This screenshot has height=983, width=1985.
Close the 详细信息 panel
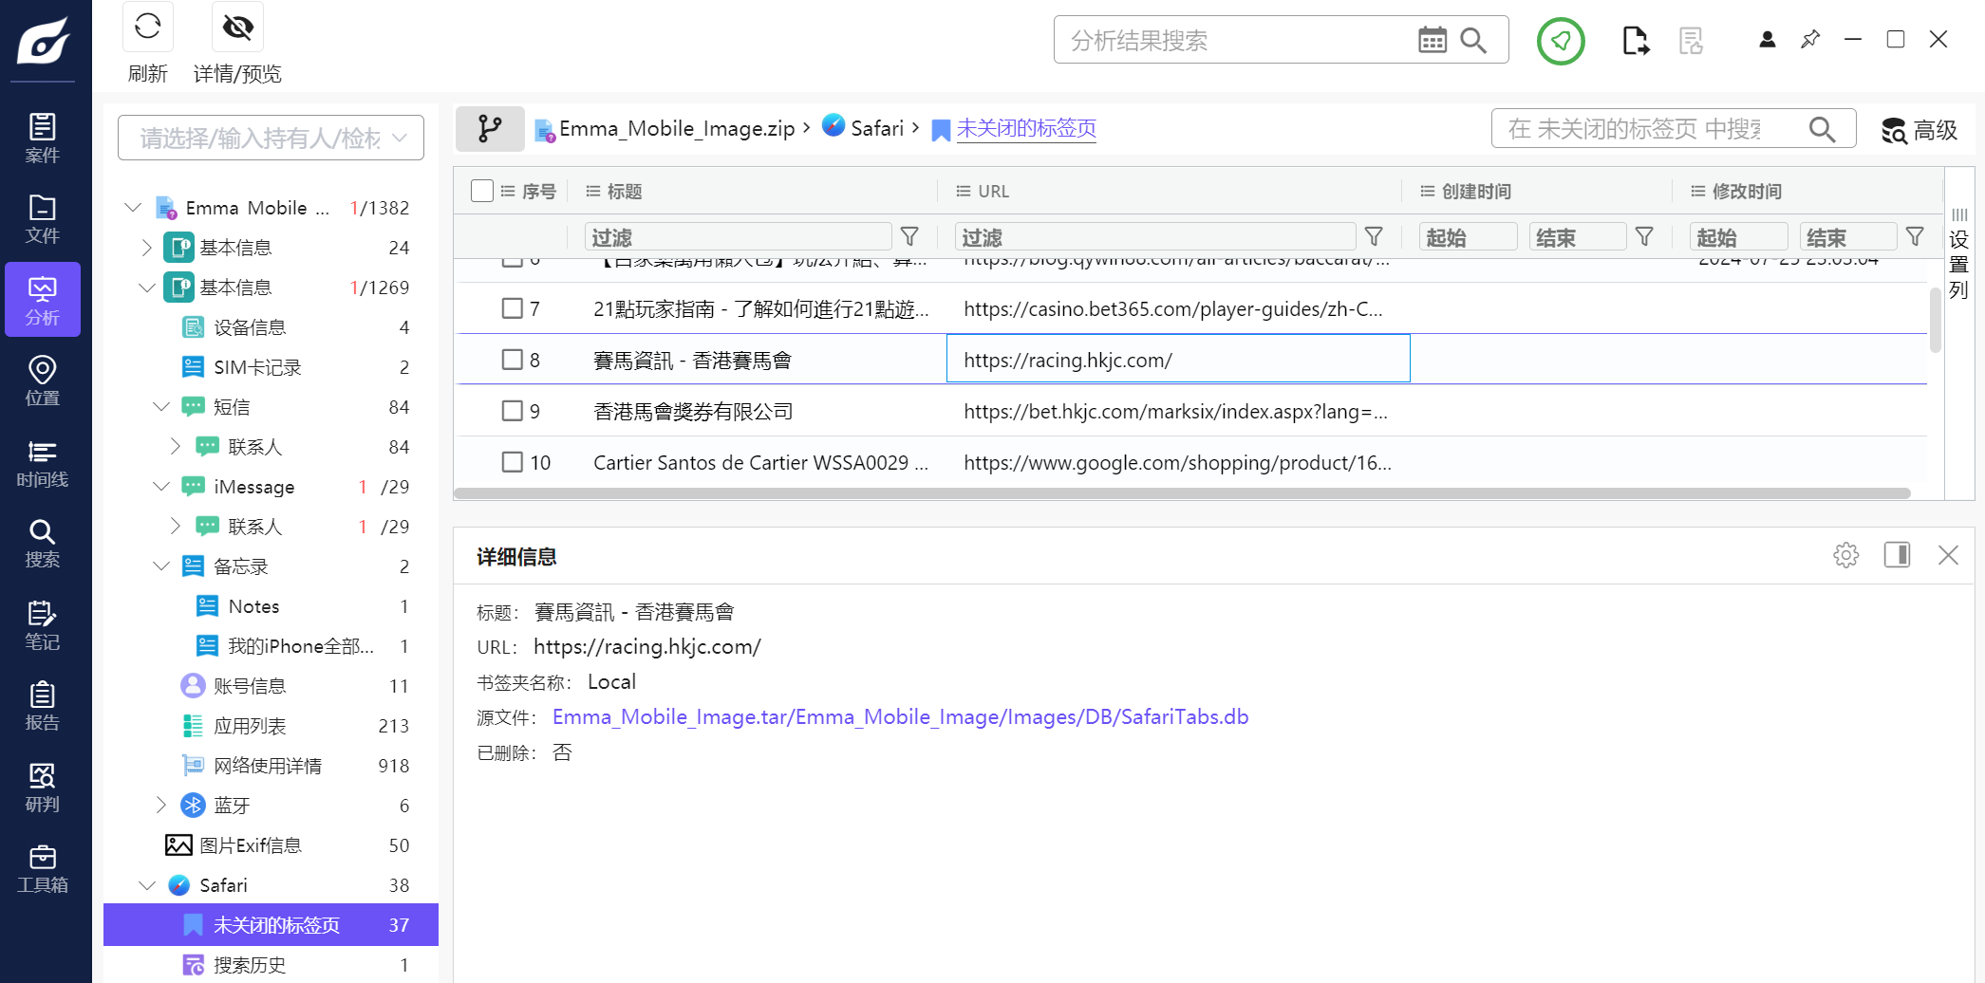(1948, 555)
